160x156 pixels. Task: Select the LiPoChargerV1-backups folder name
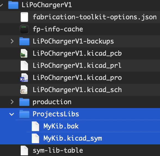[73, 41]
